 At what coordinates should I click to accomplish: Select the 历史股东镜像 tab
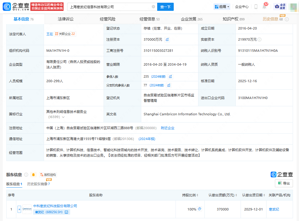(38, 184)
